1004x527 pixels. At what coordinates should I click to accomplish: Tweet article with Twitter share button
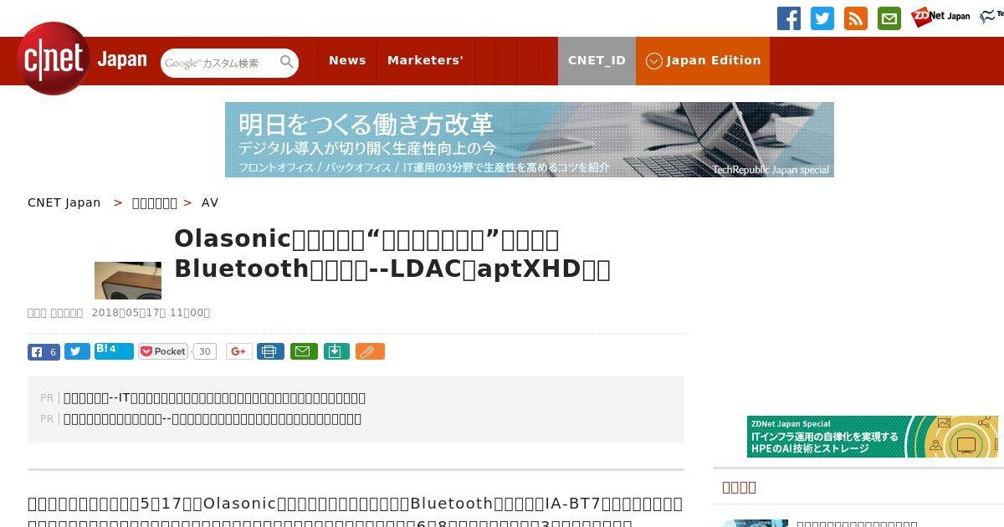pyautogui.click(x=77, y=352)
